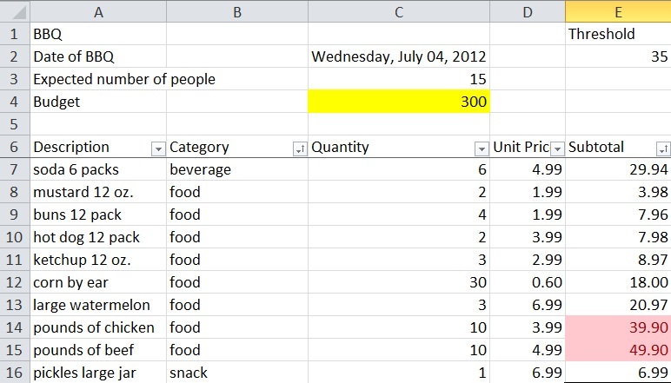Select row 14 header

15,327
